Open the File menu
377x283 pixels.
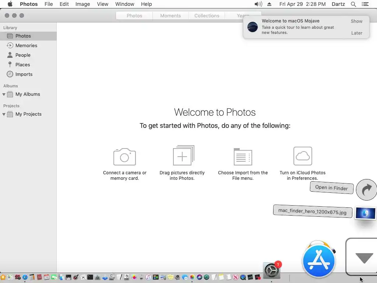[x=49, y=4]
